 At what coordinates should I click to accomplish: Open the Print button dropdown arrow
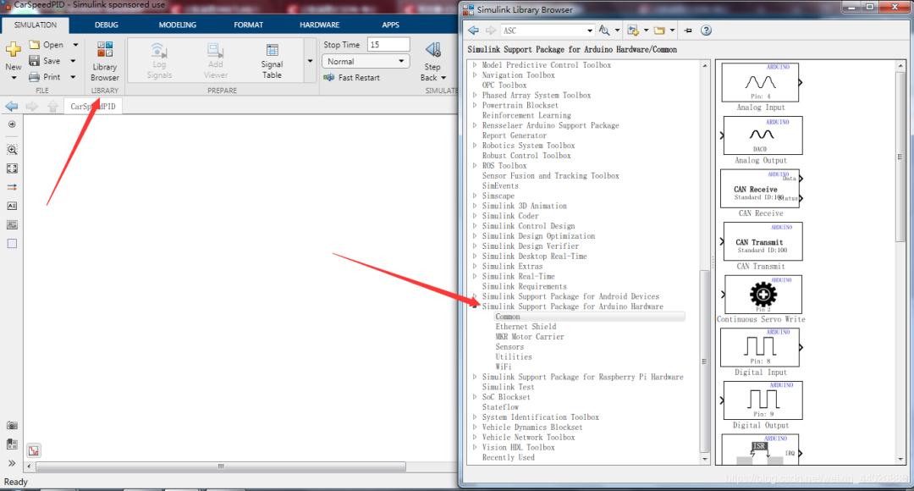tap(73, 77)
